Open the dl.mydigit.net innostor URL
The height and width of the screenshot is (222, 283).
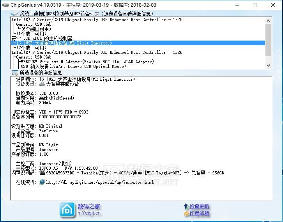coord(100,182)
